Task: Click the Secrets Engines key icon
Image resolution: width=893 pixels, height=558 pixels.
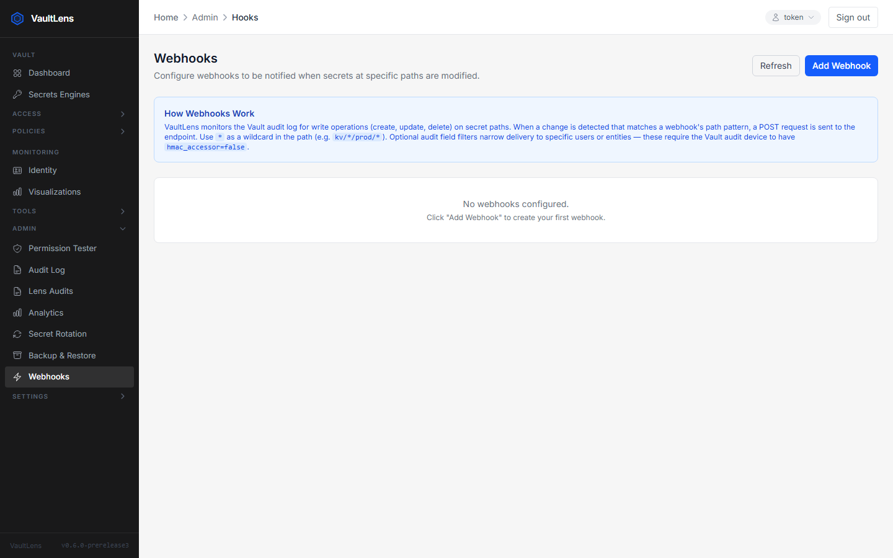Action: (17, 94)
